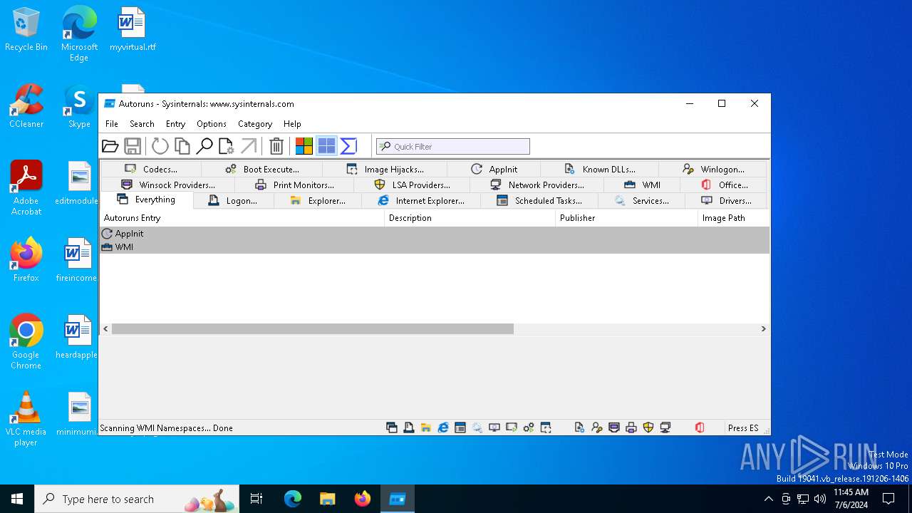Select the WMI row in the list

(x=435, y=247)
